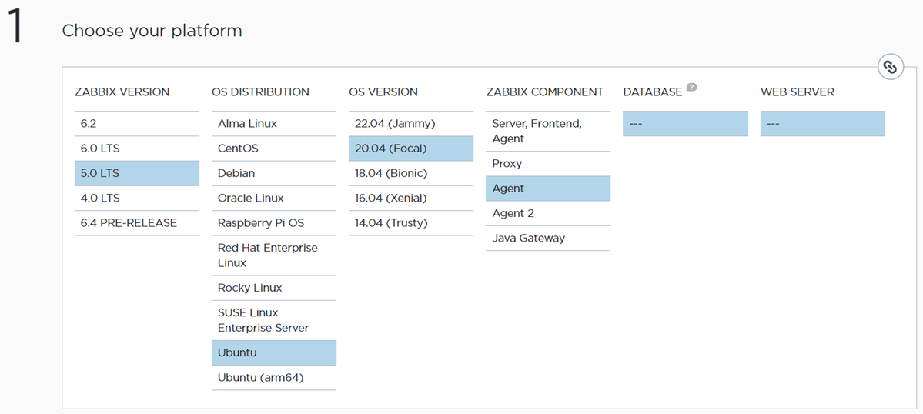Select OS version 20.04 (Focal)
The width and height of the screenshot is (923, 414).
tap(411, 149)
